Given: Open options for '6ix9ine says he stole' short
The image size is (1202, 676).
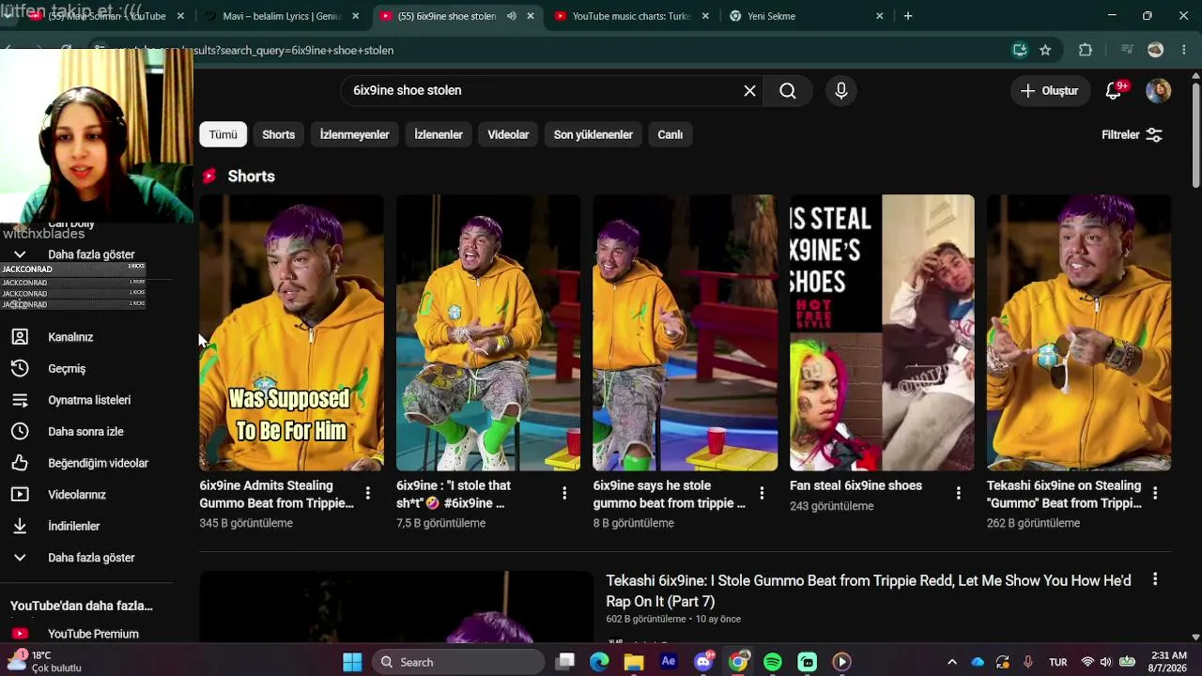Looking at the screenshot, I should click(x=762, y=493).
